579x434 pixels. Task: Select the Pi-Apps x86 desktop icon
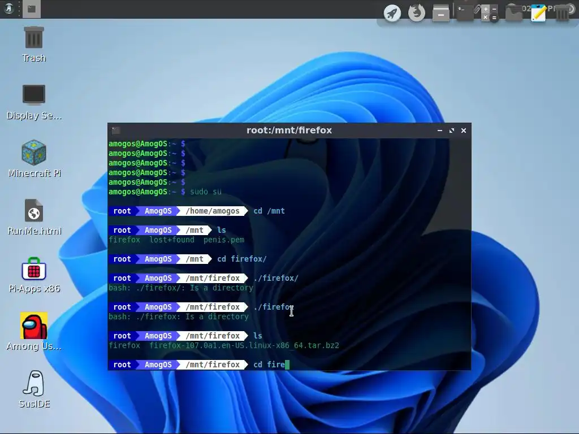tap(34, 275)
